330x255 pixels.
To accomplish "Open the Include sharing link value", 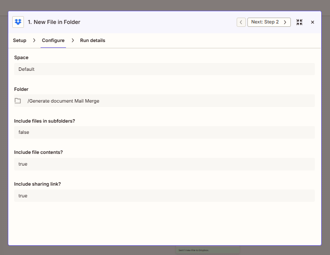I will pos(164,196).
